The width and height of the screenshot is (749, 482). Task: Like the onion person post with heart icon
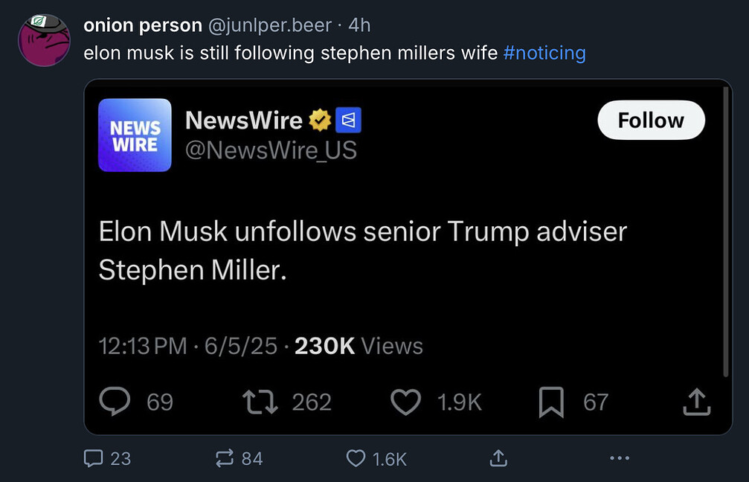(357, 458)
